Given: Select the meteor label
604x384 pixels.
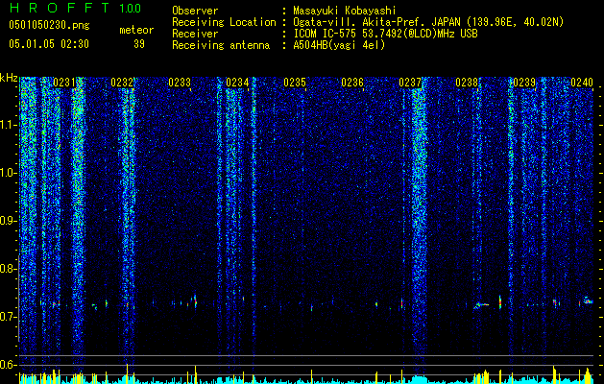Looking at the screenshot, I should click(x=136, y=30).
